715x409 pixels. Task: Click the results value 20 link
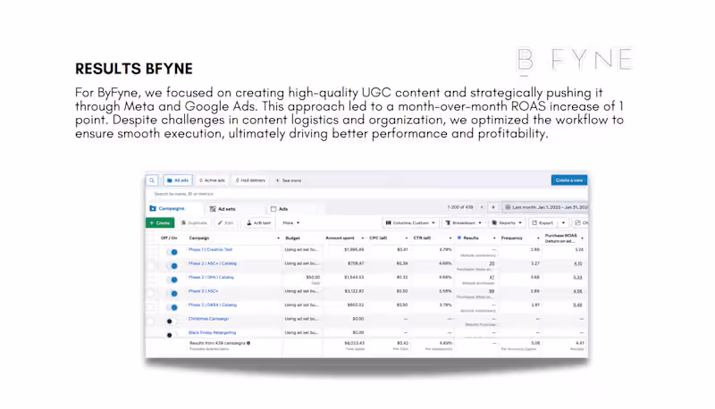(x=492, y=263)
